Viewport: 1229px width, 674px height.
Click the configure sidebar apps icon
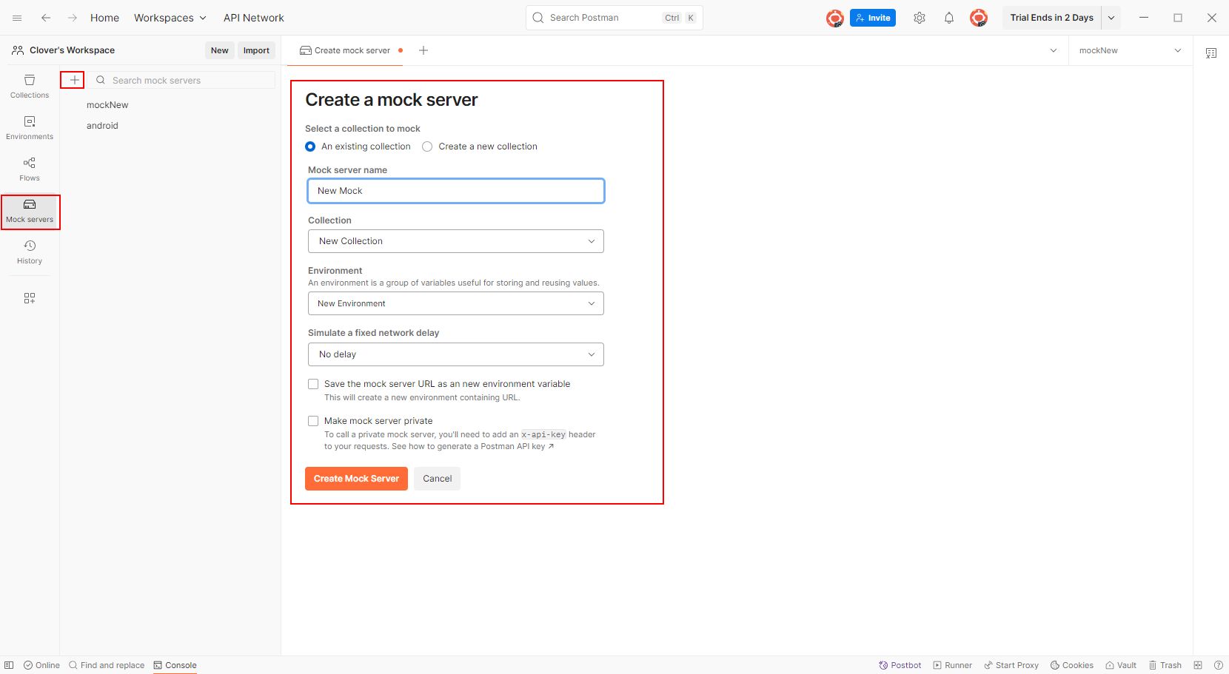point(30,298)
